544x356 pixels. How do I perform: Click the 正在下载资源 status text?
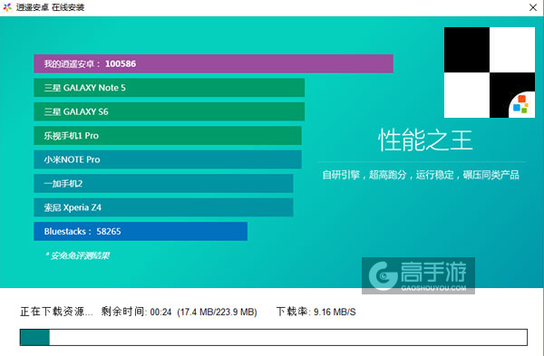(56, 312)
